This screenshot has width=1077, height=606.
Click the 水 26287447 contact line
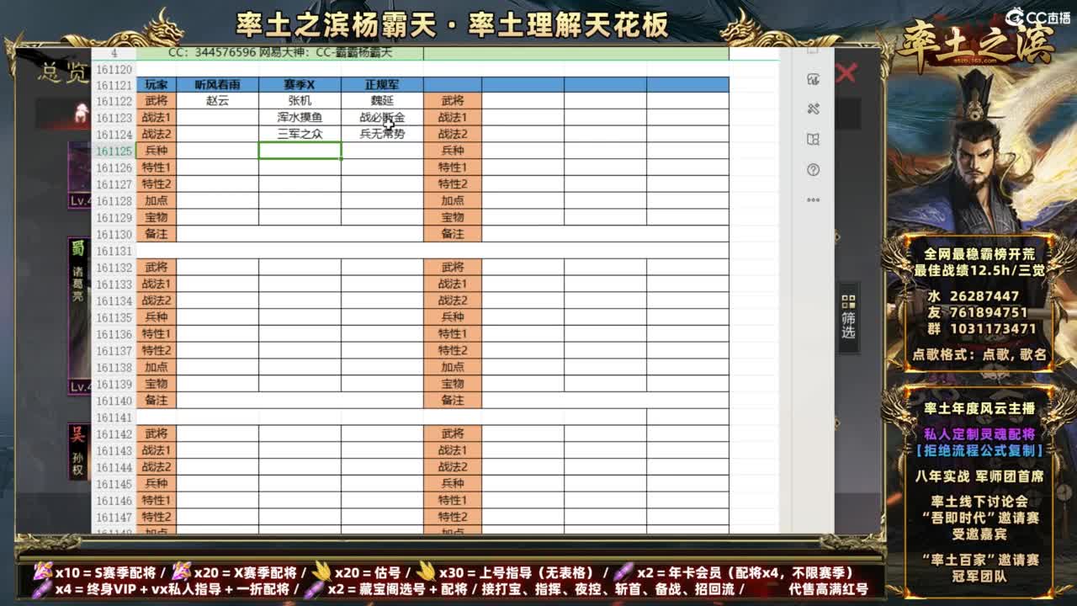(x=974, y=296)
